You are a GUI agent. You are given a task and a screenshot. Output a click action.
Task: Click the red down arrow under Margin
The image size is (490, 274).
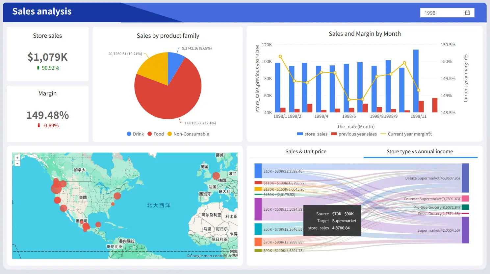click(39, 126)
